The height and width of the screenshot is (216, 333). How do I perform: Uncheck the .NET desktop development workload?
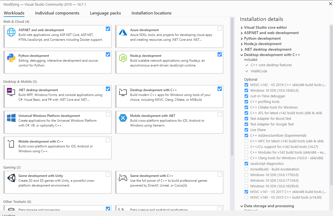pyautogui.click(x=108, y=89)
